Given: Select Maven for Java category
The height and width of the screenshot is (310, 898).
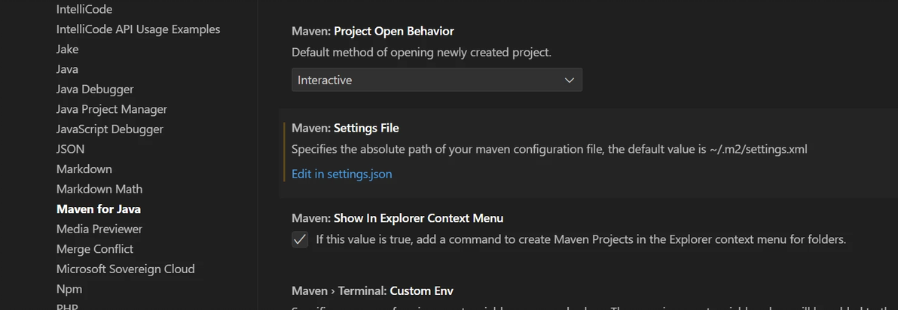Looking at the screenshot, I should tap(98, 208).
